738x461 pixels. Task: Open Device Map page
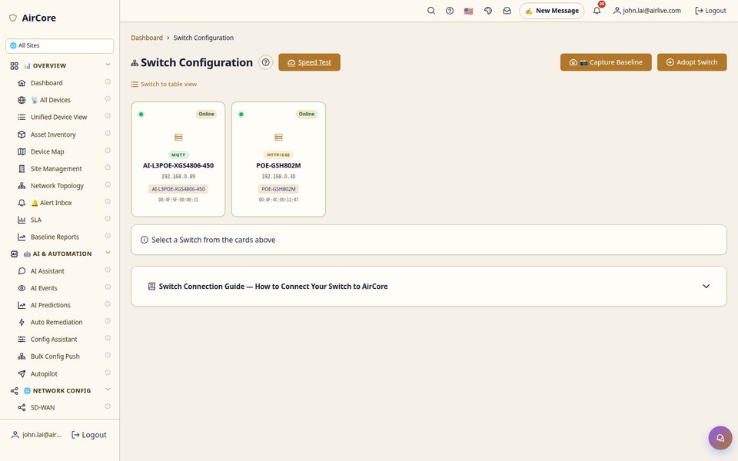pos(47,151)
